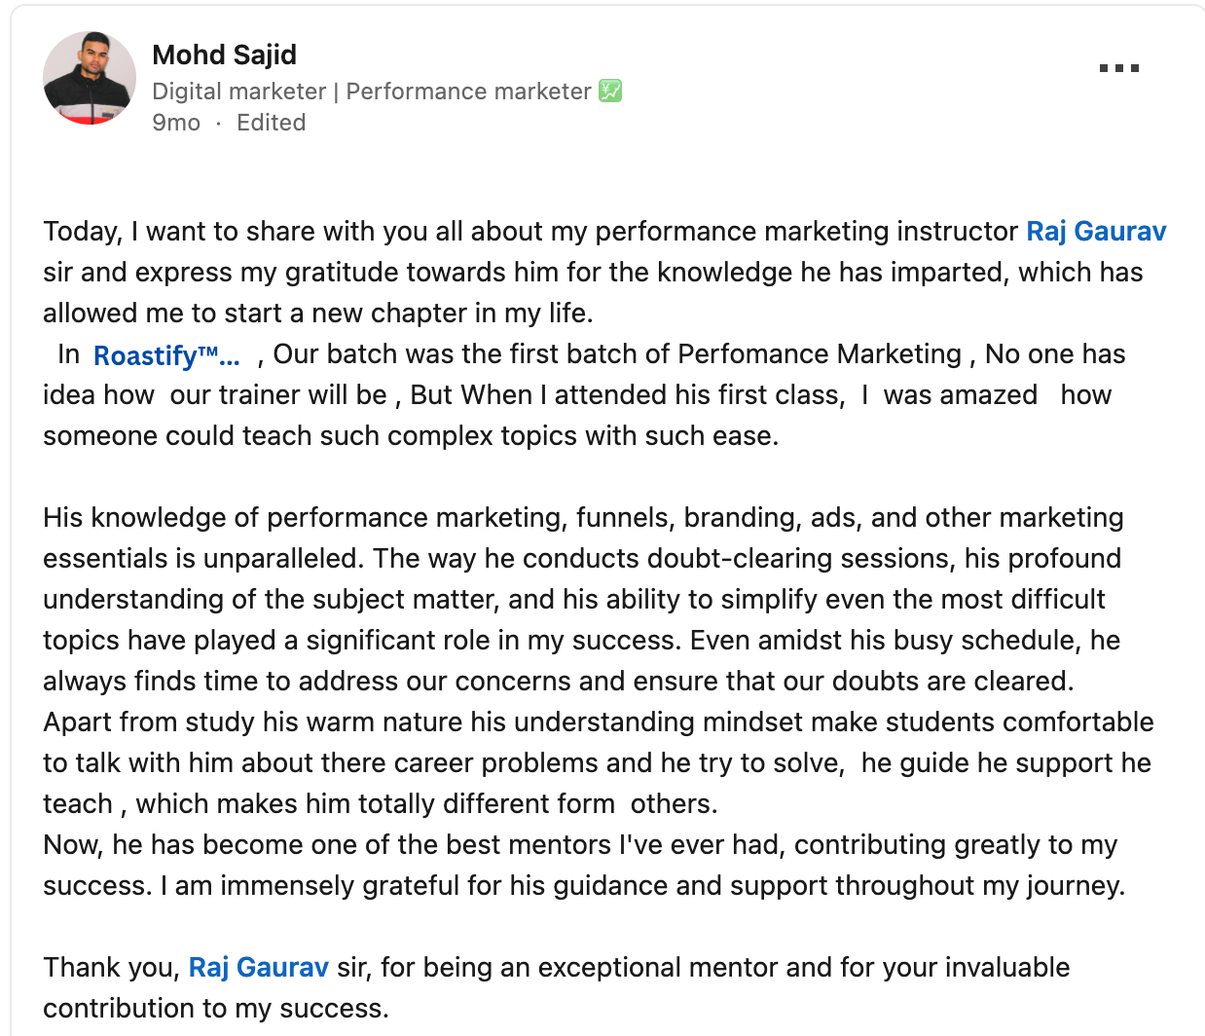Open the Mohd Sajid author name link
The image size is (1205, 1036).
point(224,55)
